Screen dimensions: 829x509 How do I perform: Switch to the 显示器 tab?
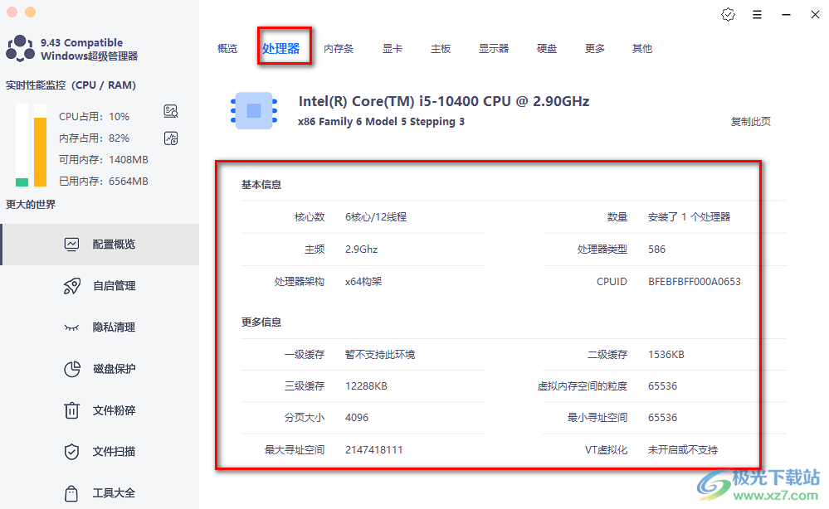[494, 49]
